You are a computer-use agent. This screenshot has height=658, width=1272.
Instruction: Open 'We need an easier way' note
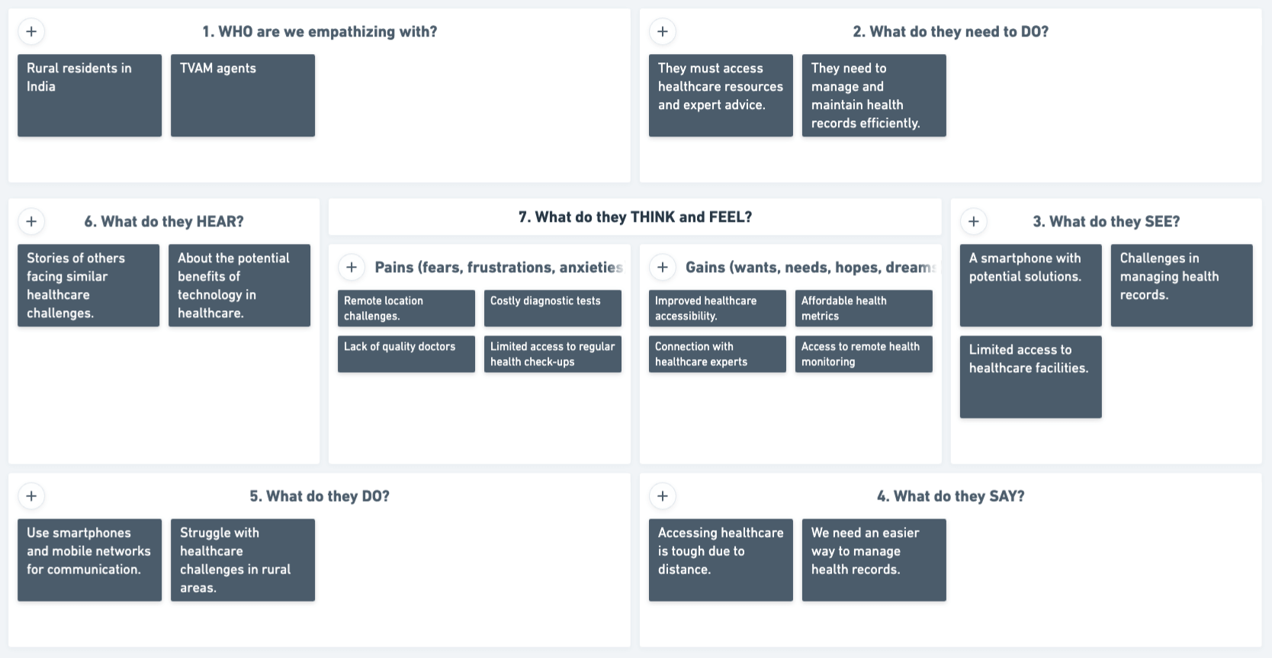[873, 560]
